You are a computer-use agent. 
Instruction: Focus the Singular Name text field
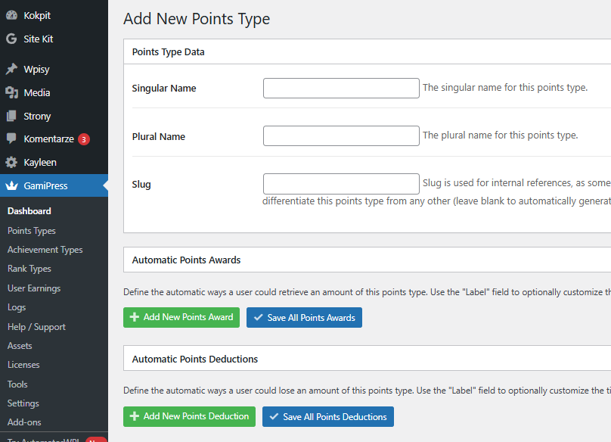[341, 88]
